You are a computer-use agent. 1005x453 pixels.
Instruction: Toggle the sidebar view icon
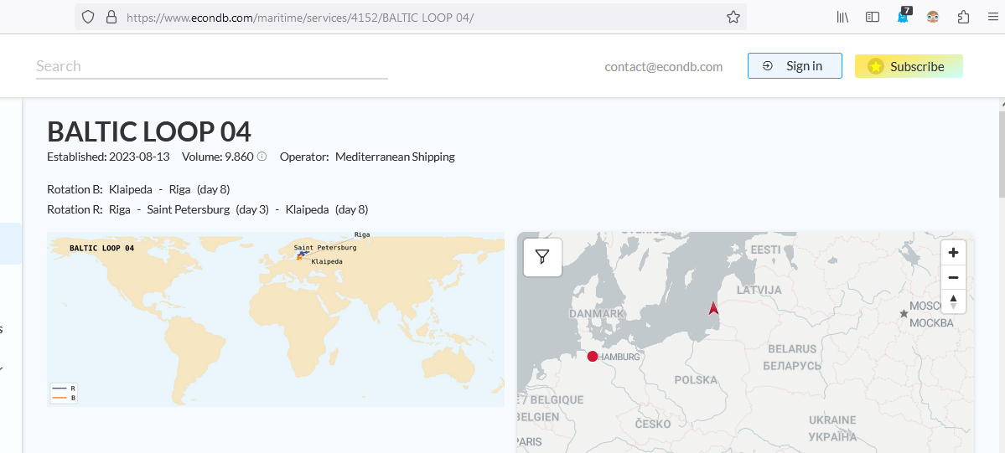873,18
